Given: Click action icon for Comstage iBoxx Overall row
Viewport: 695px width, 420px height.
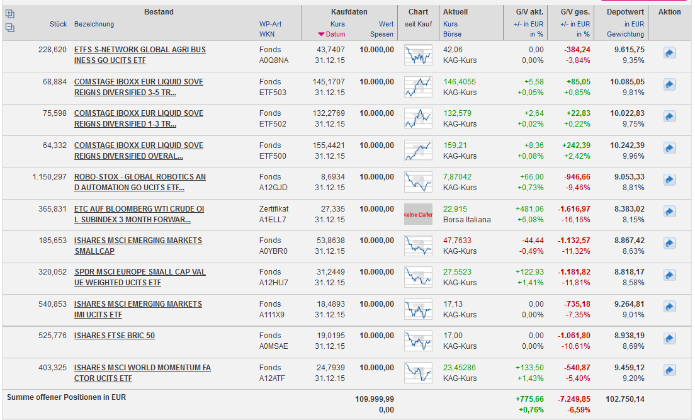Looking at the screenshot, I should click(x=669, y=149).
